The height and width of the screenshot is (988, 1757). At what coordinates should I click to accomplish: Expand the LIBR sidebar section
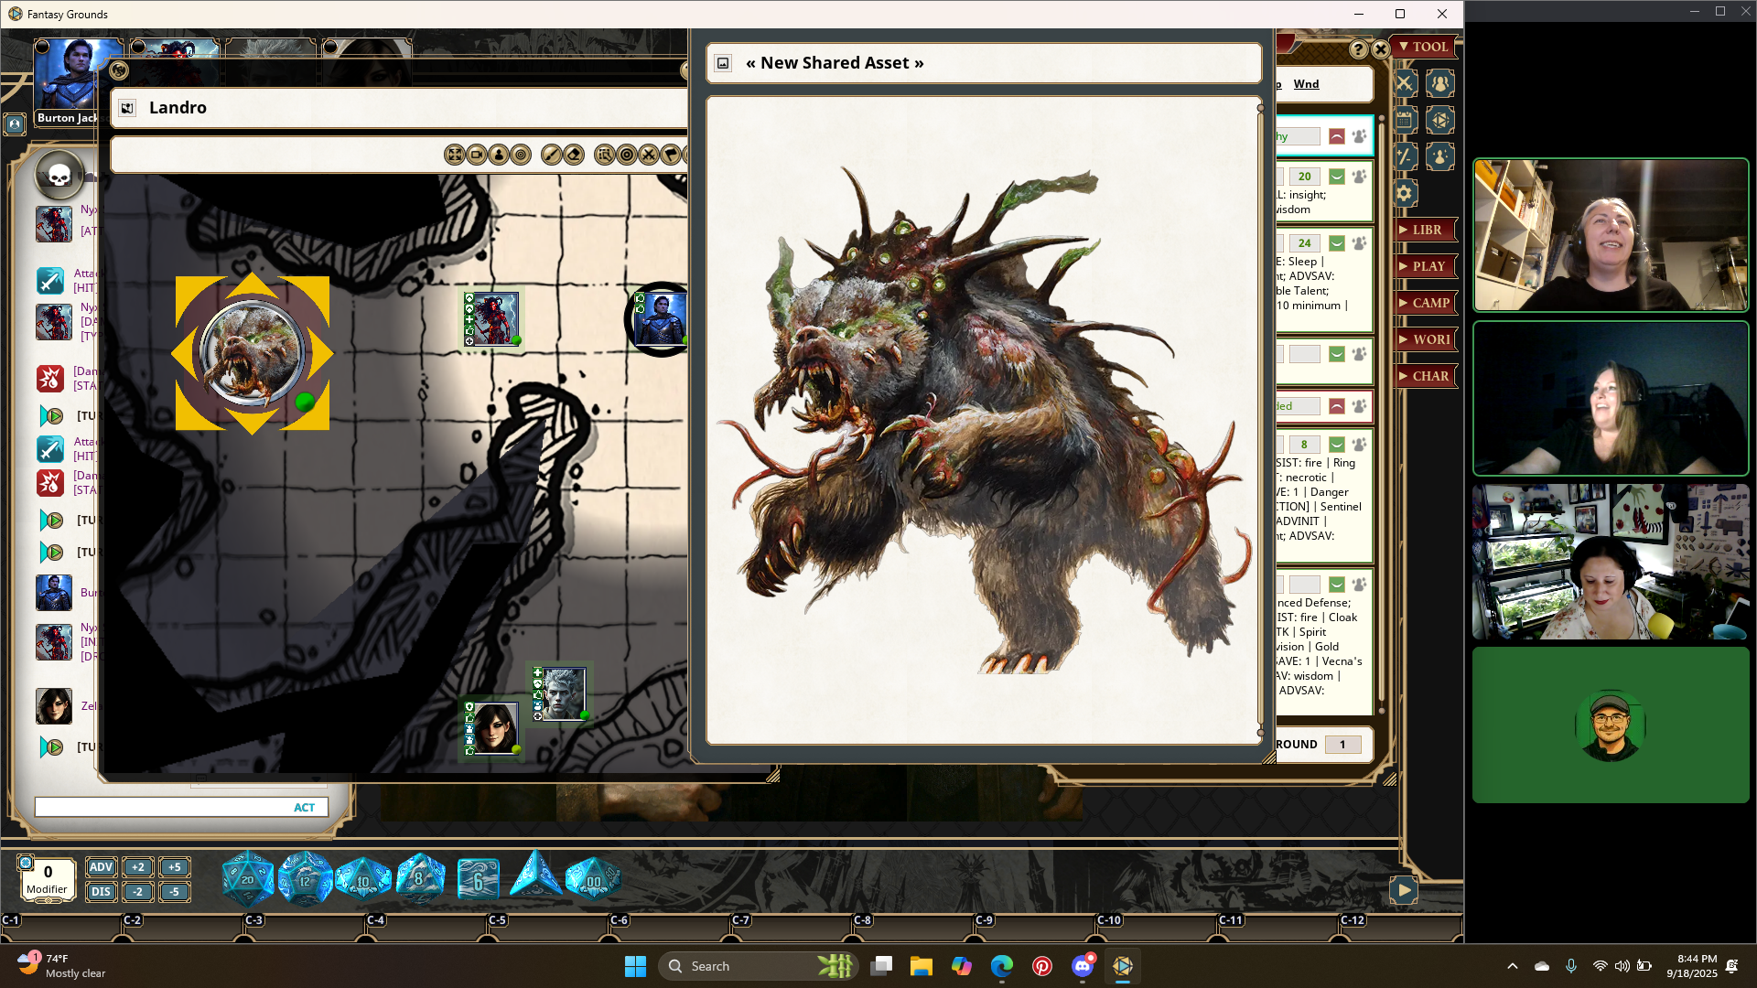(1425, 230)
